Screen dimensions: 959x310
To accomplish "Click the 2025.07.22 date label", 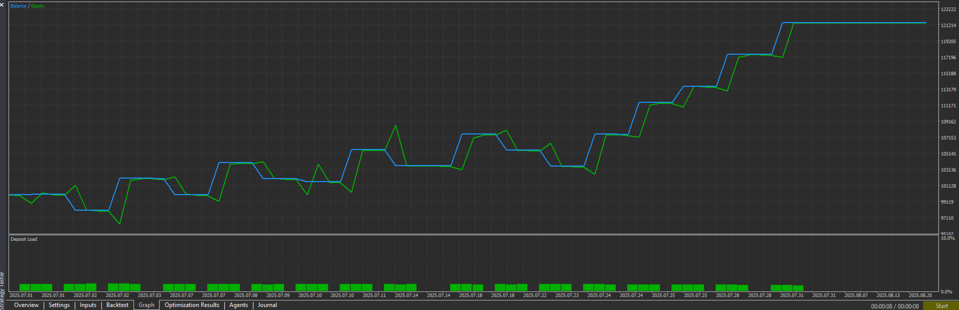I will point(535,295).
